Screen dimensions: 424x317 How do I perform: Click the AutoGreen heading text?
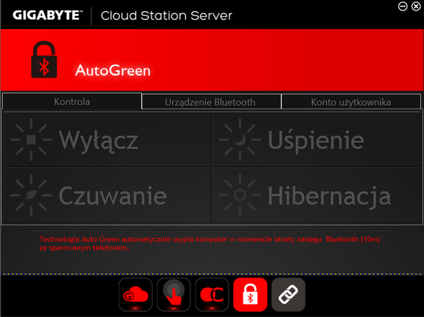point(113,70)
